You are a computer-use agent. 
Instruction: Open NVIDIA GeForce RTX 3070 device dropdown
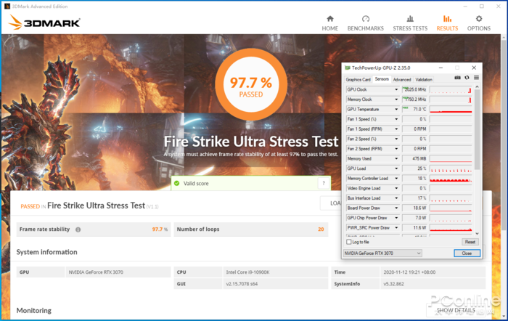(x=382, y=253)
